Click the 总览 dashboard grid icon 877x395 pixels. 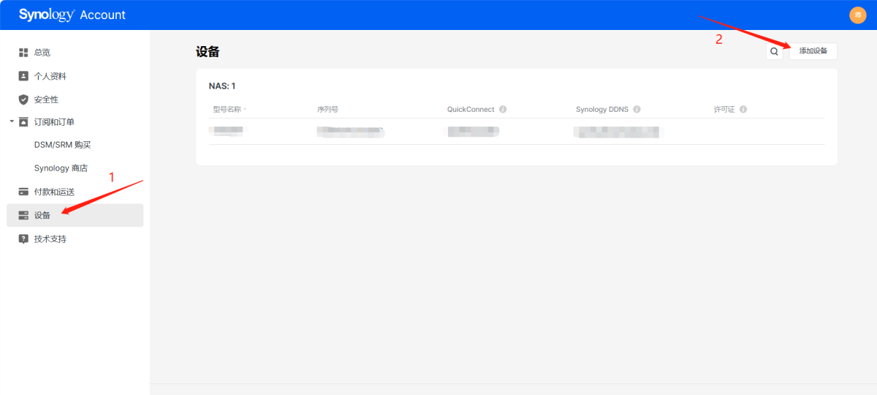(23, 53)
